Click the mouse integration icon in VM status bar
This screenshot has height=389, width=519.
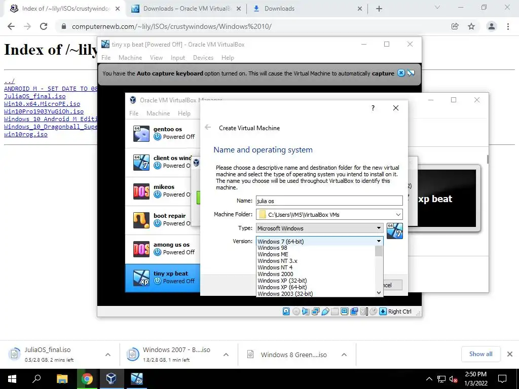pos(374,312)
